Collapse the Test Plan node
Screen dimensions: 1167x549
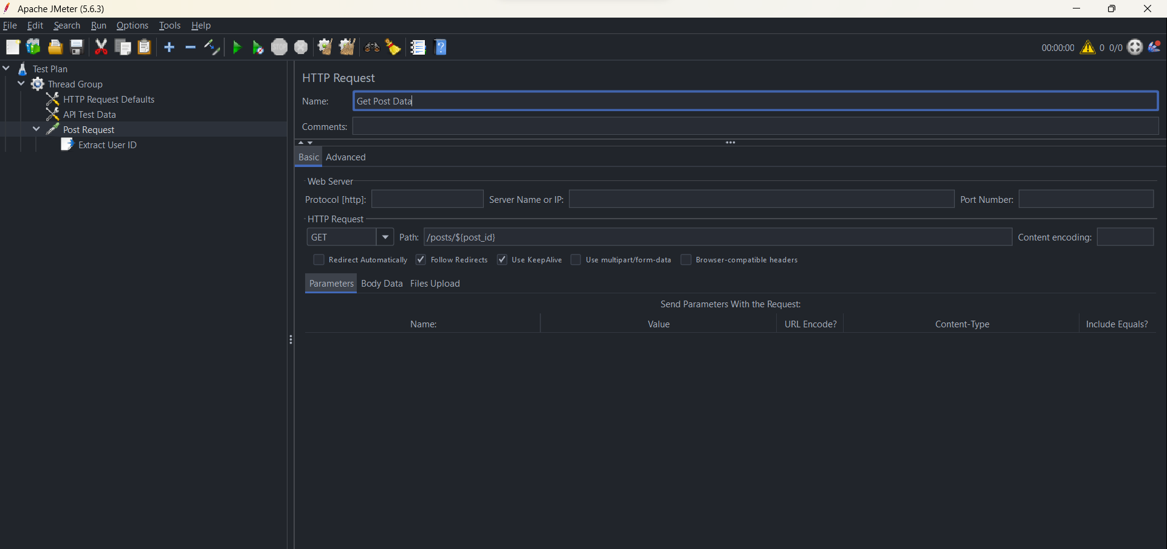(x=6, y=68)
